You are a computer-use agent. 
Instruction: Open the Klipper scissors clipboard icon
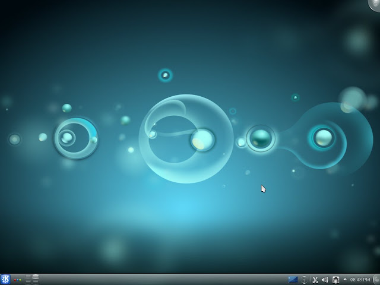coord(315,280)
